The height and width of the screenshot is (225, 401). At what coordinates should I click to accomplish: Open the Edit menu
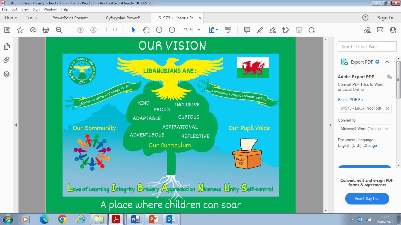(14, 9)
